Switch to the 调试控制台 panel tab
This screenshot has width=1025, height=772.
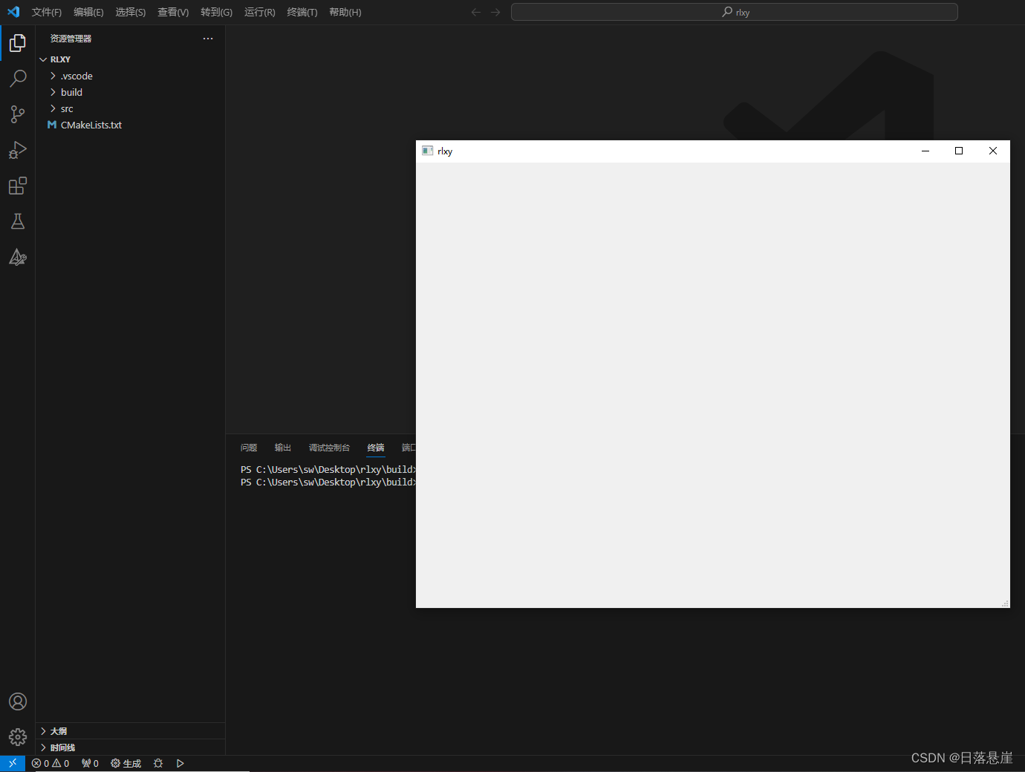[329, 448]
